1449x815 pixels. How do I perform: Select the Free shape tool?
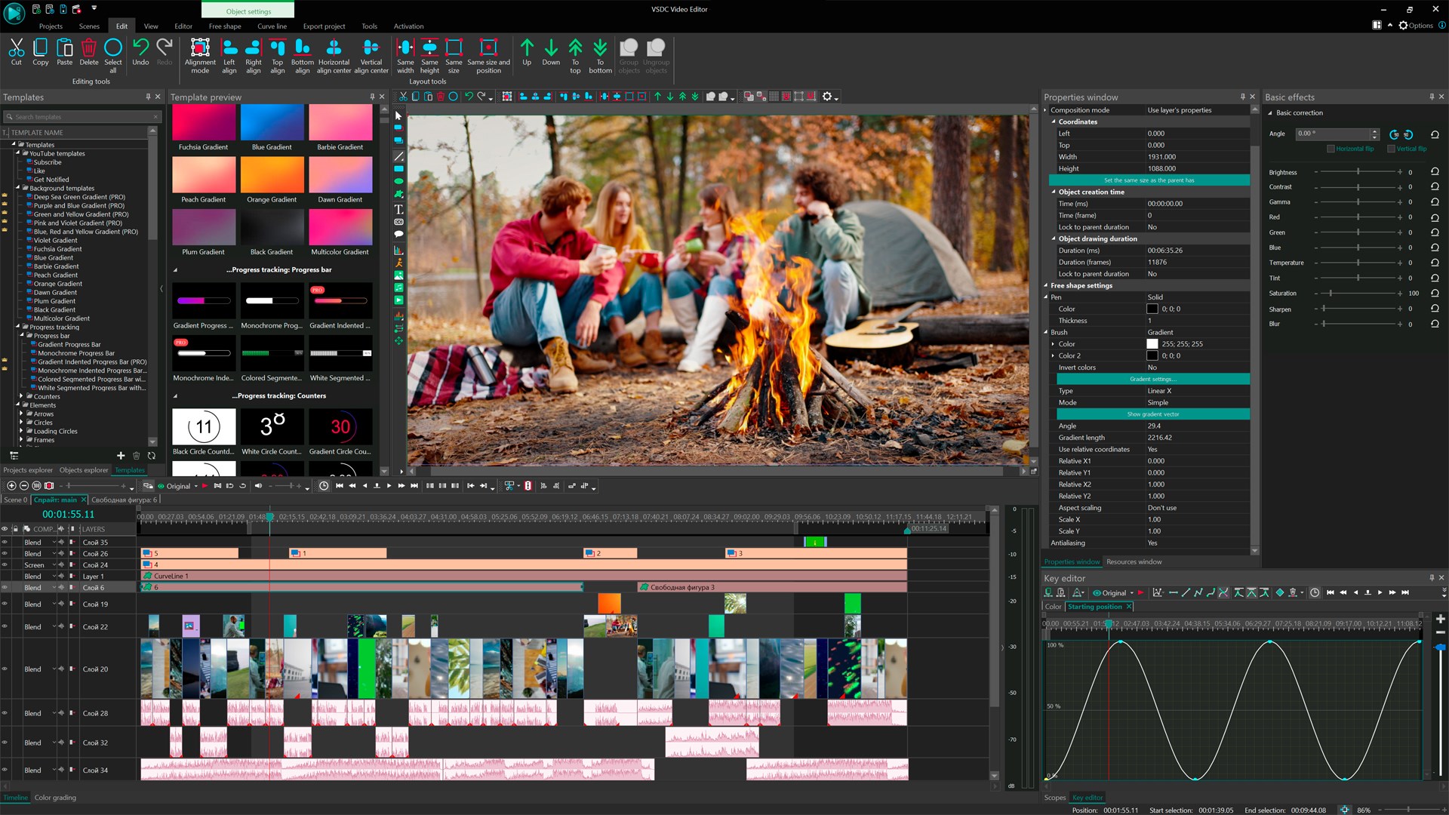[x=398, y=194]
